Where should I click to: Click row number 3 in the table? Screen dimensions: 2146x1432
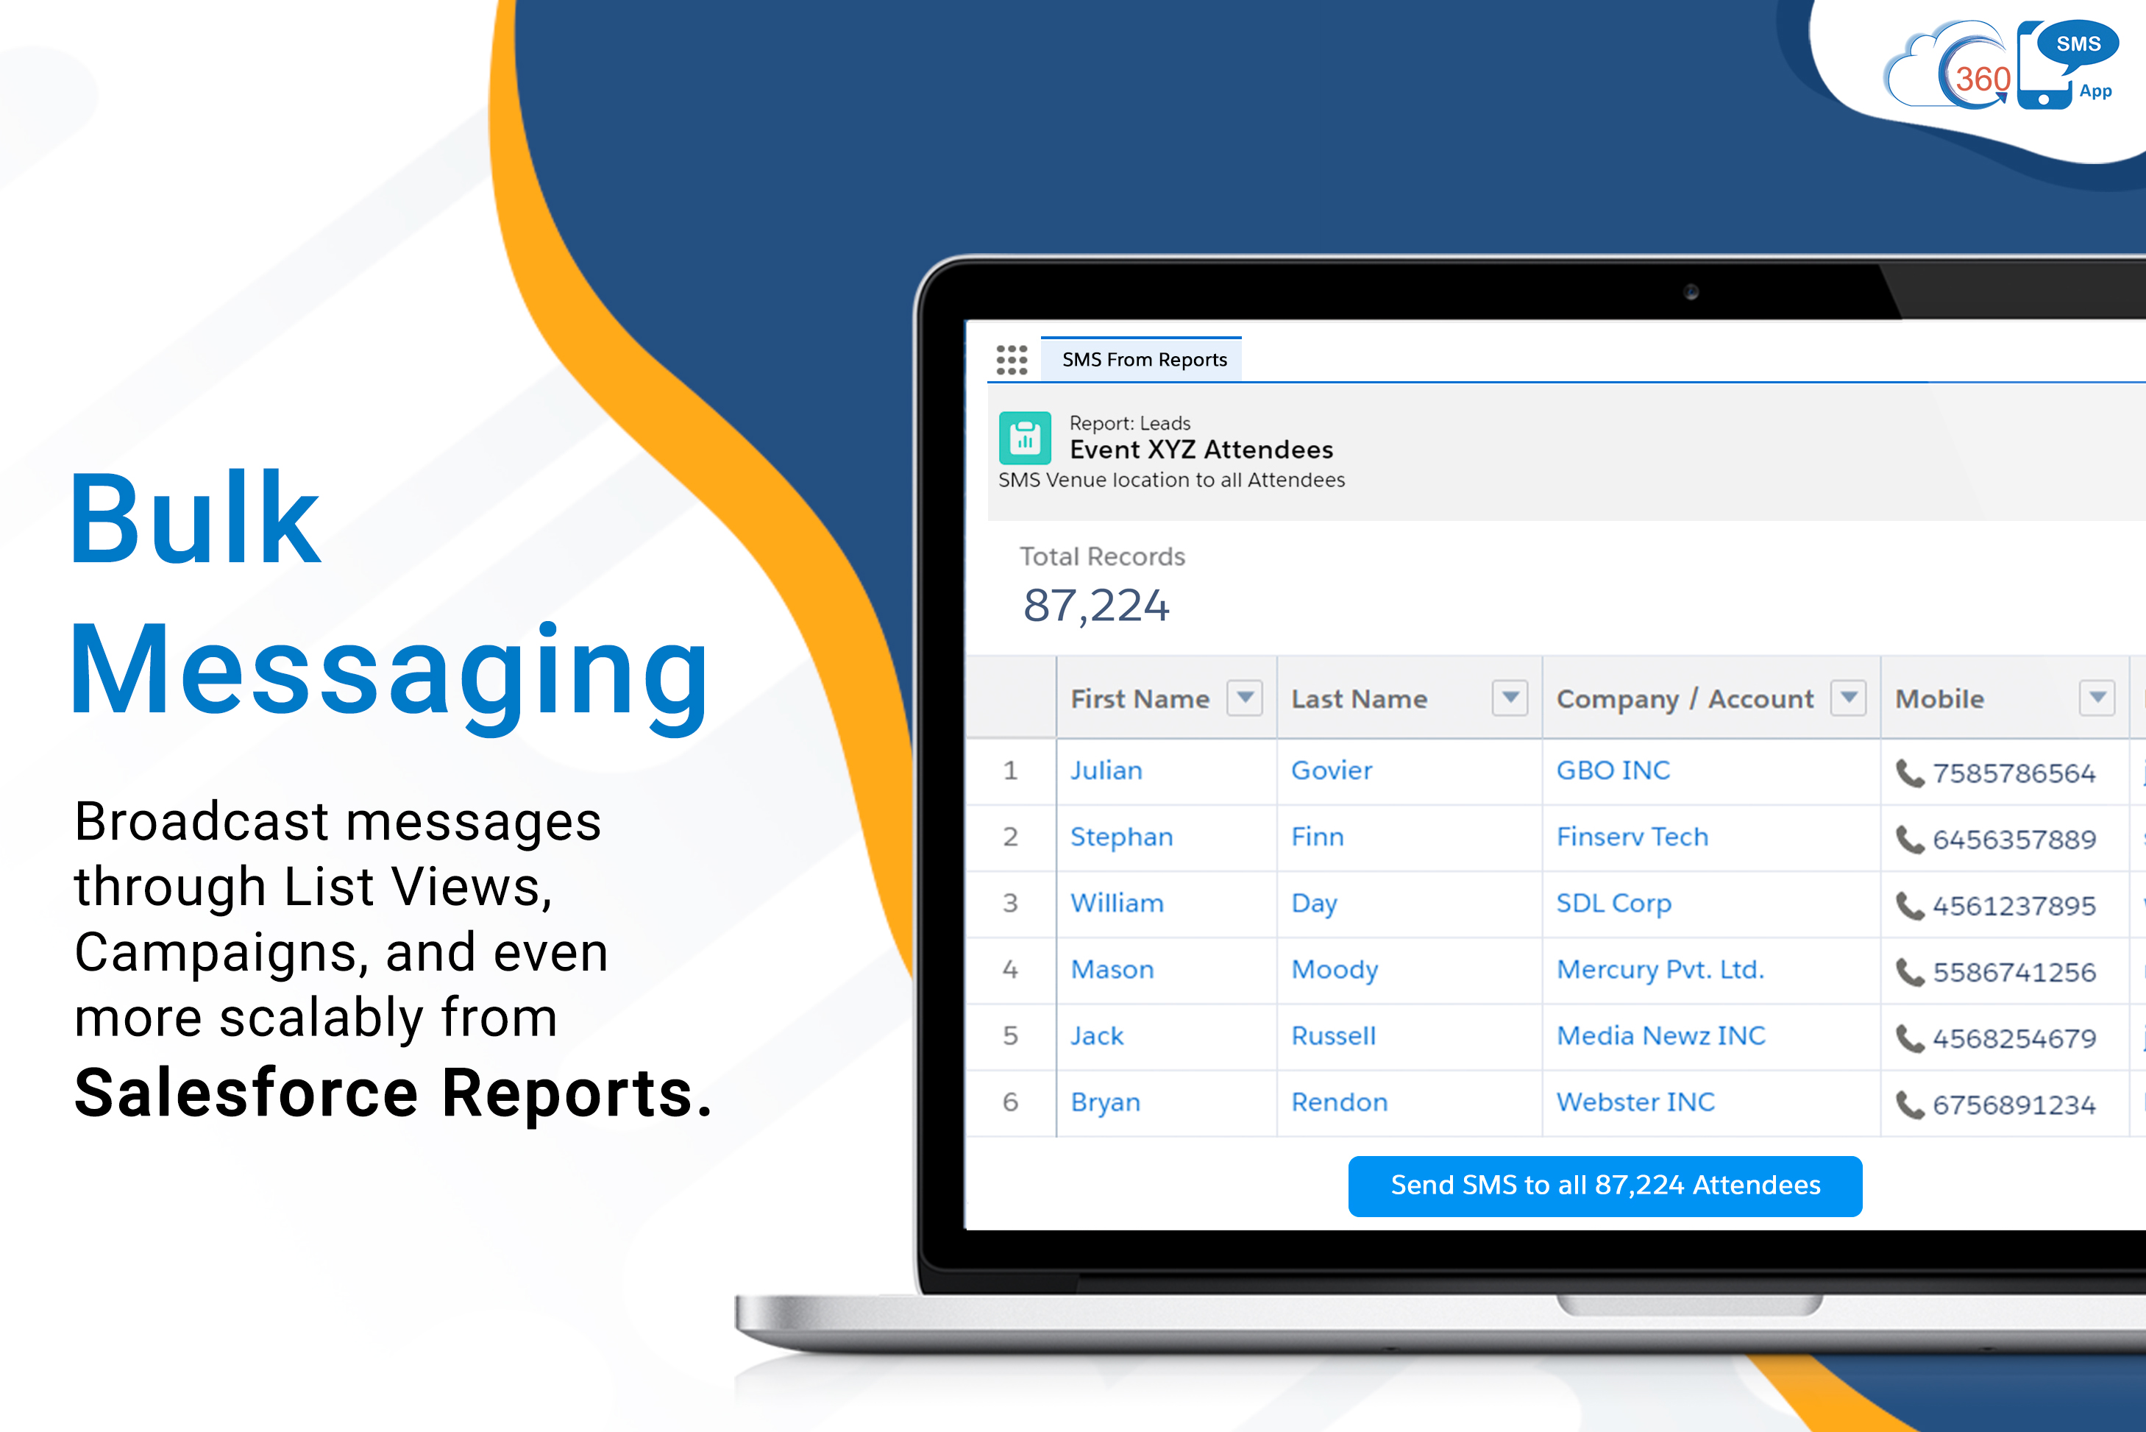tap(1012, 903)
